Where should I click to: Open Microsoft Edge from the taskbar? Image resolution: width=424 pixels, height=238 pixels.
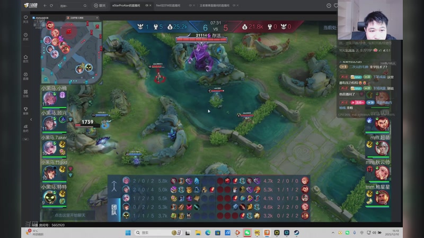208,233
